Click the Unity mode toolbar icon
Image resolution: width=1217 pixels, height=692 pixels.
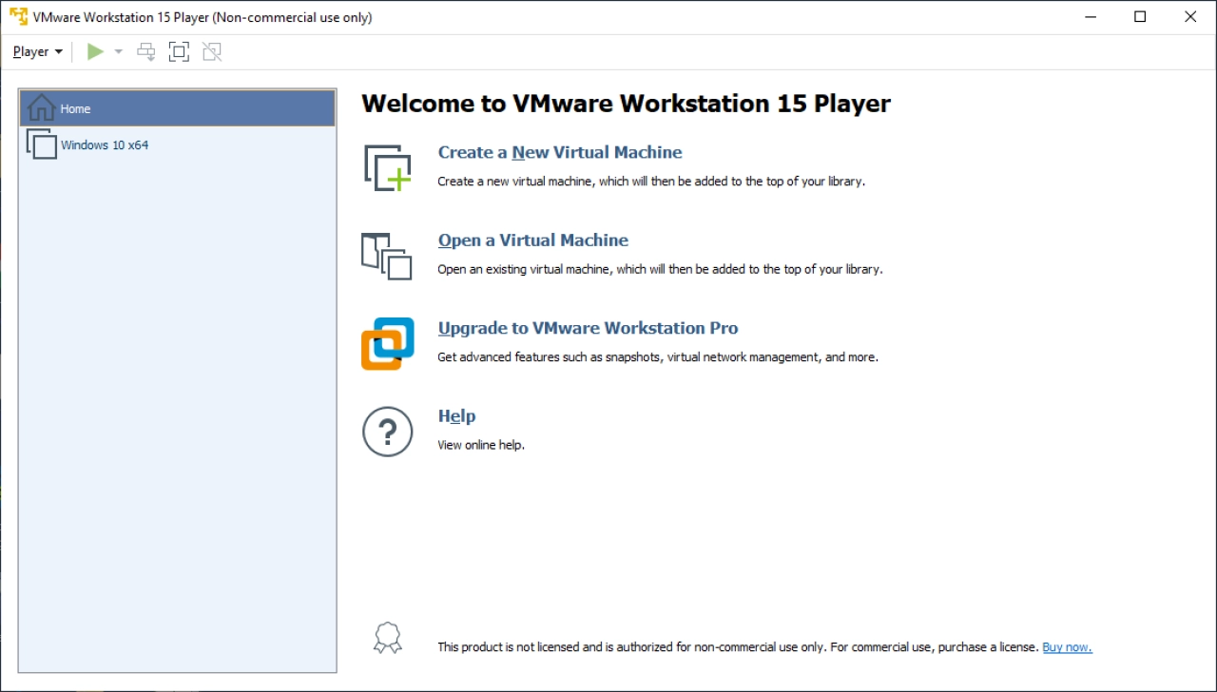pyautogui.click(x=212, y=51)
